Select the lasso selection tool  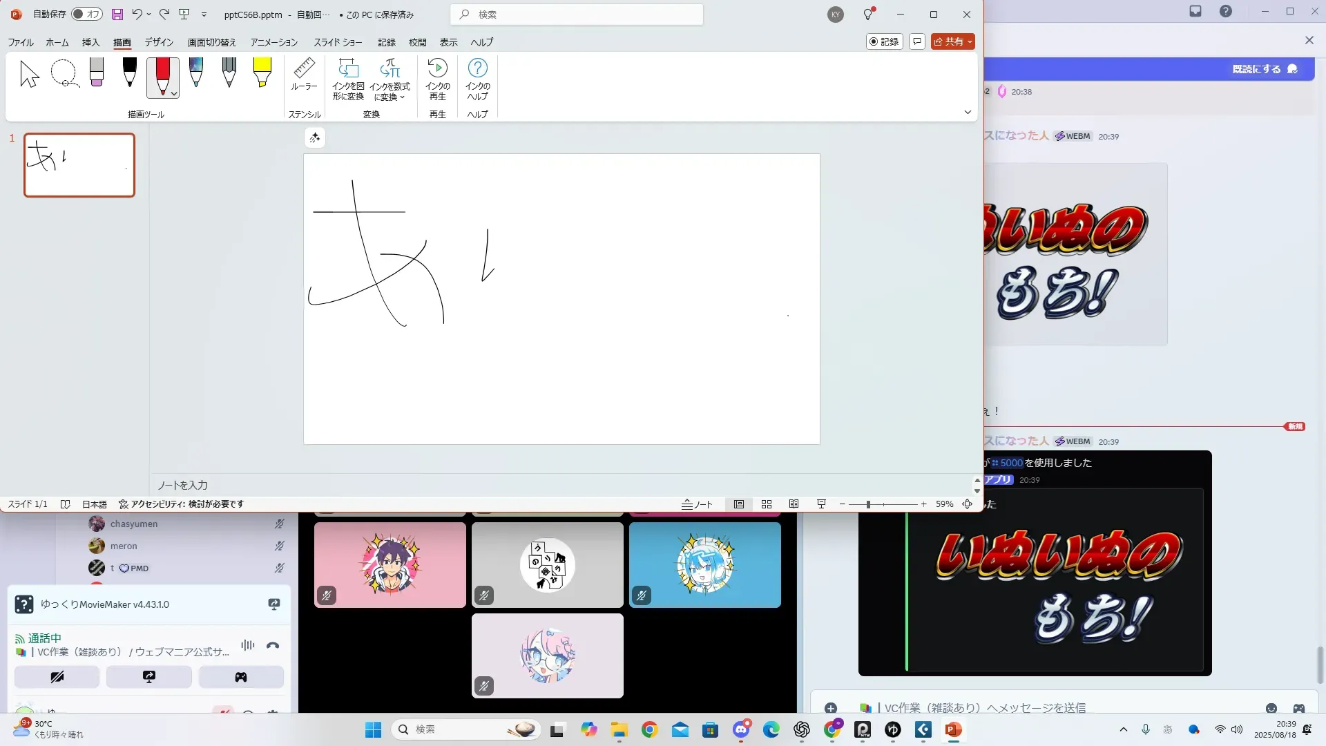pyautogui.click(x=64, y=73)
